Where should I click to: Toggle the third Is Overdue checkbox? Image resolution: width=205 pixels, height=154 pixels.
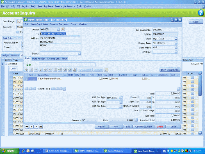pos(192,86)
